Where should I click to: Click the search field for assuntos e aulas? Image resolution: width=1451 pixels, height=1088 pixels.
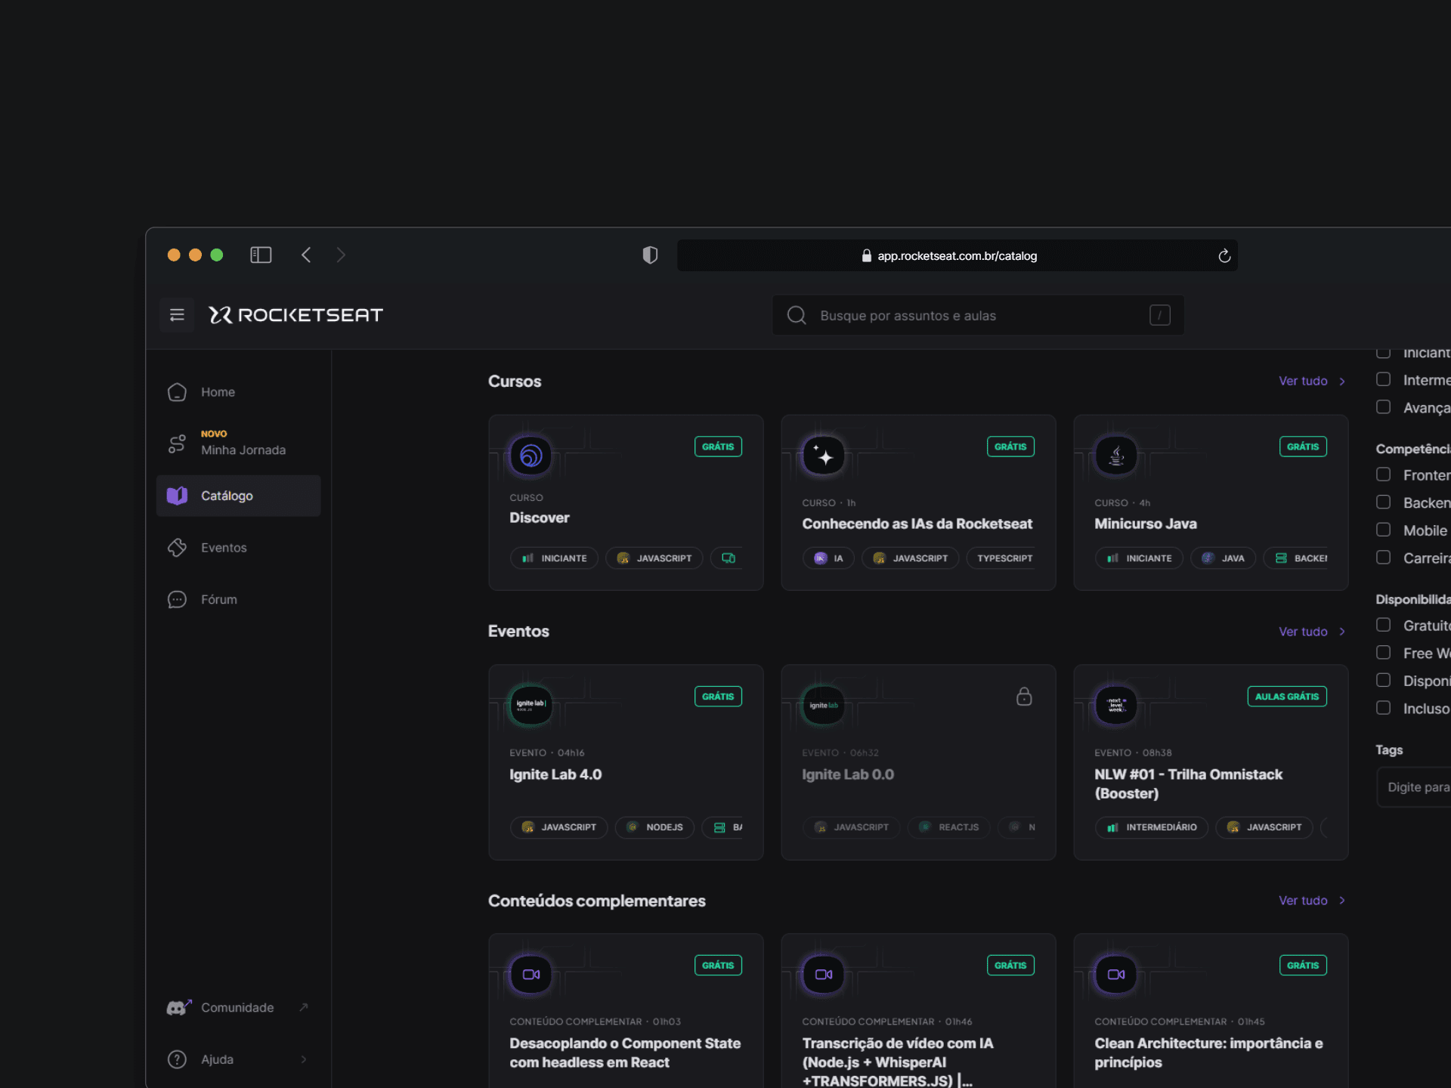[978, 315]
